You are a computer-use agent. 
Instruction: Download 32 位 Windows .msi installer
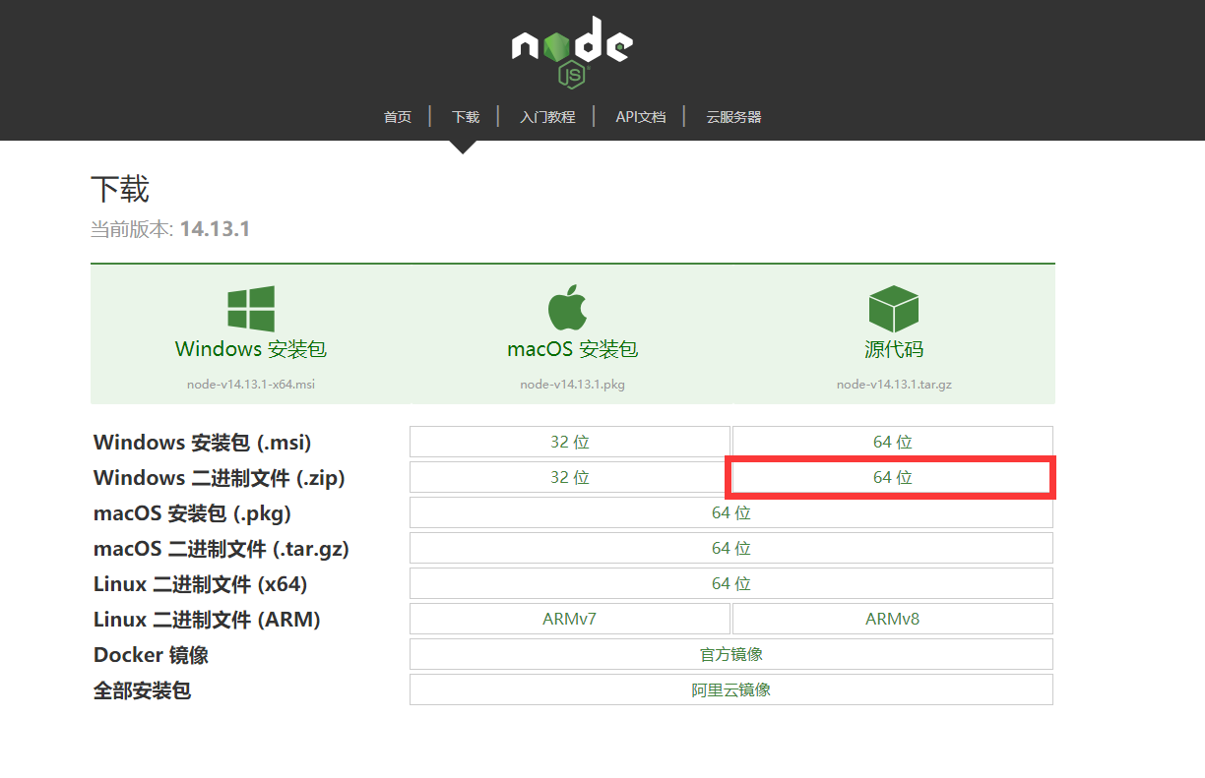click(x=570, y=442)
